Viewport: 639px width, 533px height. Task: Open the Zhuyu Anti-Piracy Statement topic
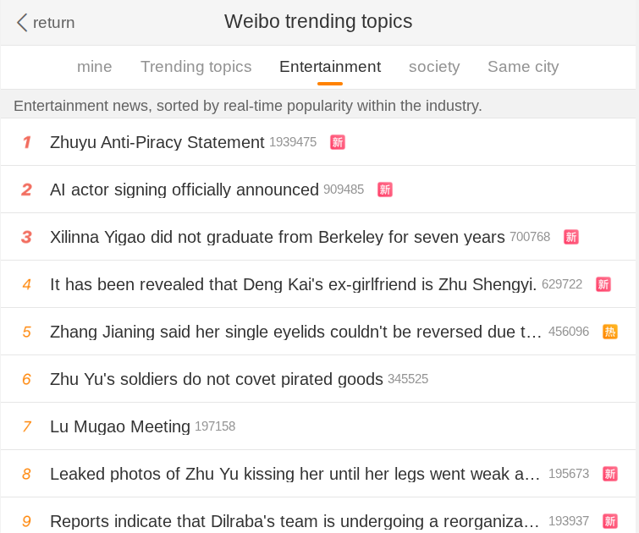pyautogui.click(x=157, y=142)
